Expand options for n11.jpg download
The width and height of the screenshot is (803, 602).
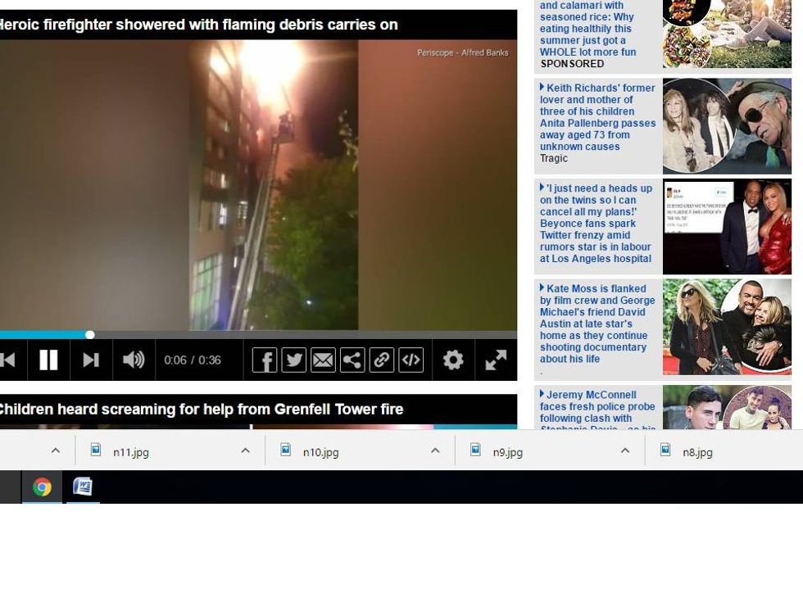pos(245,451)
